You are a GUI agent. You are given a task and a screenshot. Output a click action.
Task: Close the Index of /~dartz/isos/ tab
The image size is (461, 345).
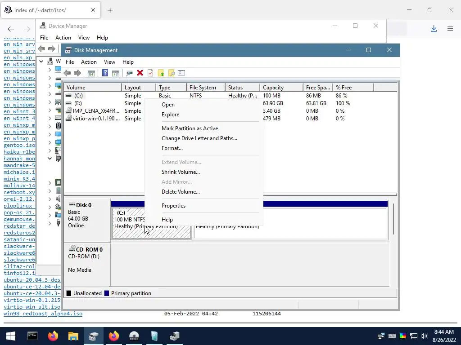tap(93, 10)
